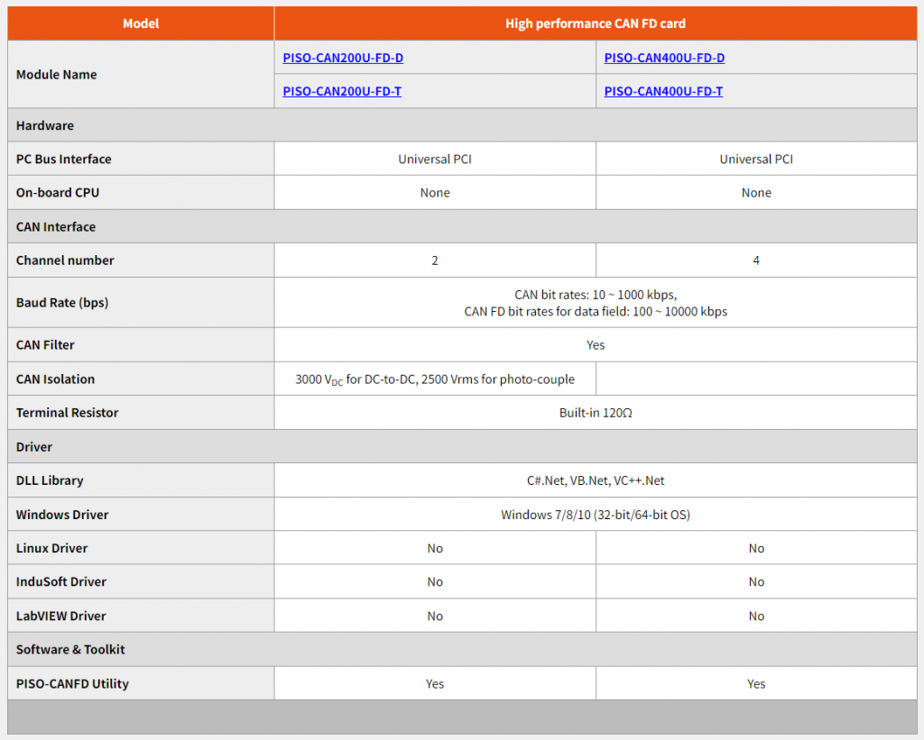Click the CAN Filter "Yes" value
924x740 pixels.
tap(596, 345)
